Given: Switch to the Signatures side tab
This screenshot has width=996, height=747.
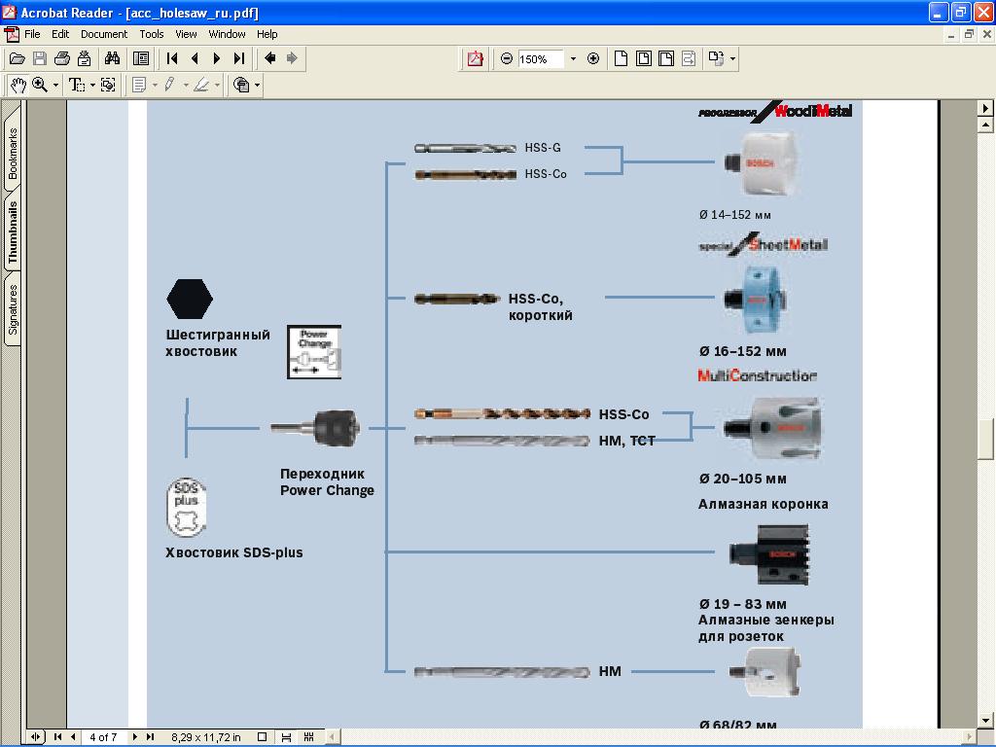Looking at the screenshot, I should pyautogui.click(x=13, y=309).
